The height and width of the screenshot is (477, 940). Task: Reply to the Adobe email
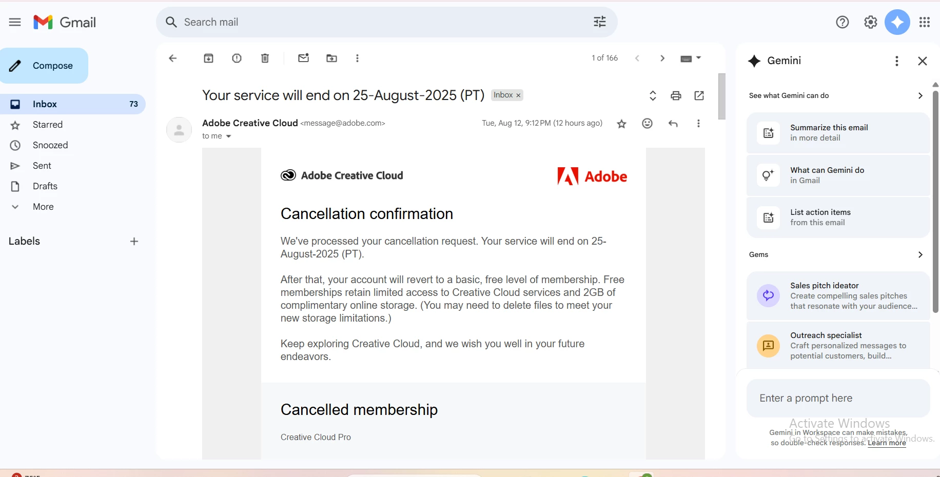(x=673, y=124)
